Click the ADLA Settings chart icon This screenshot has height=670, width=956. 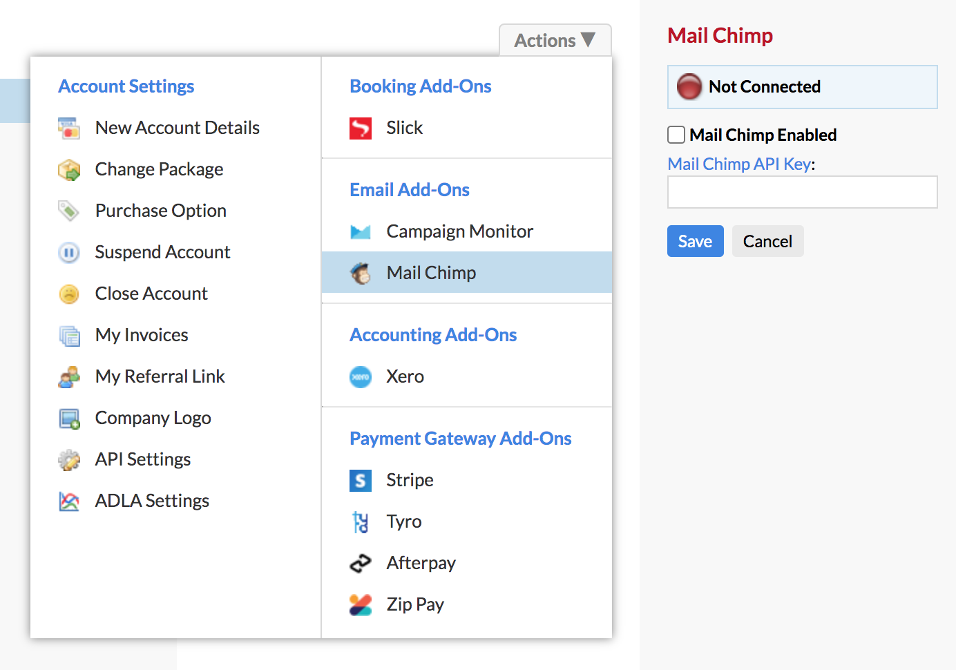pyautogui.click(x=69, y=501)
